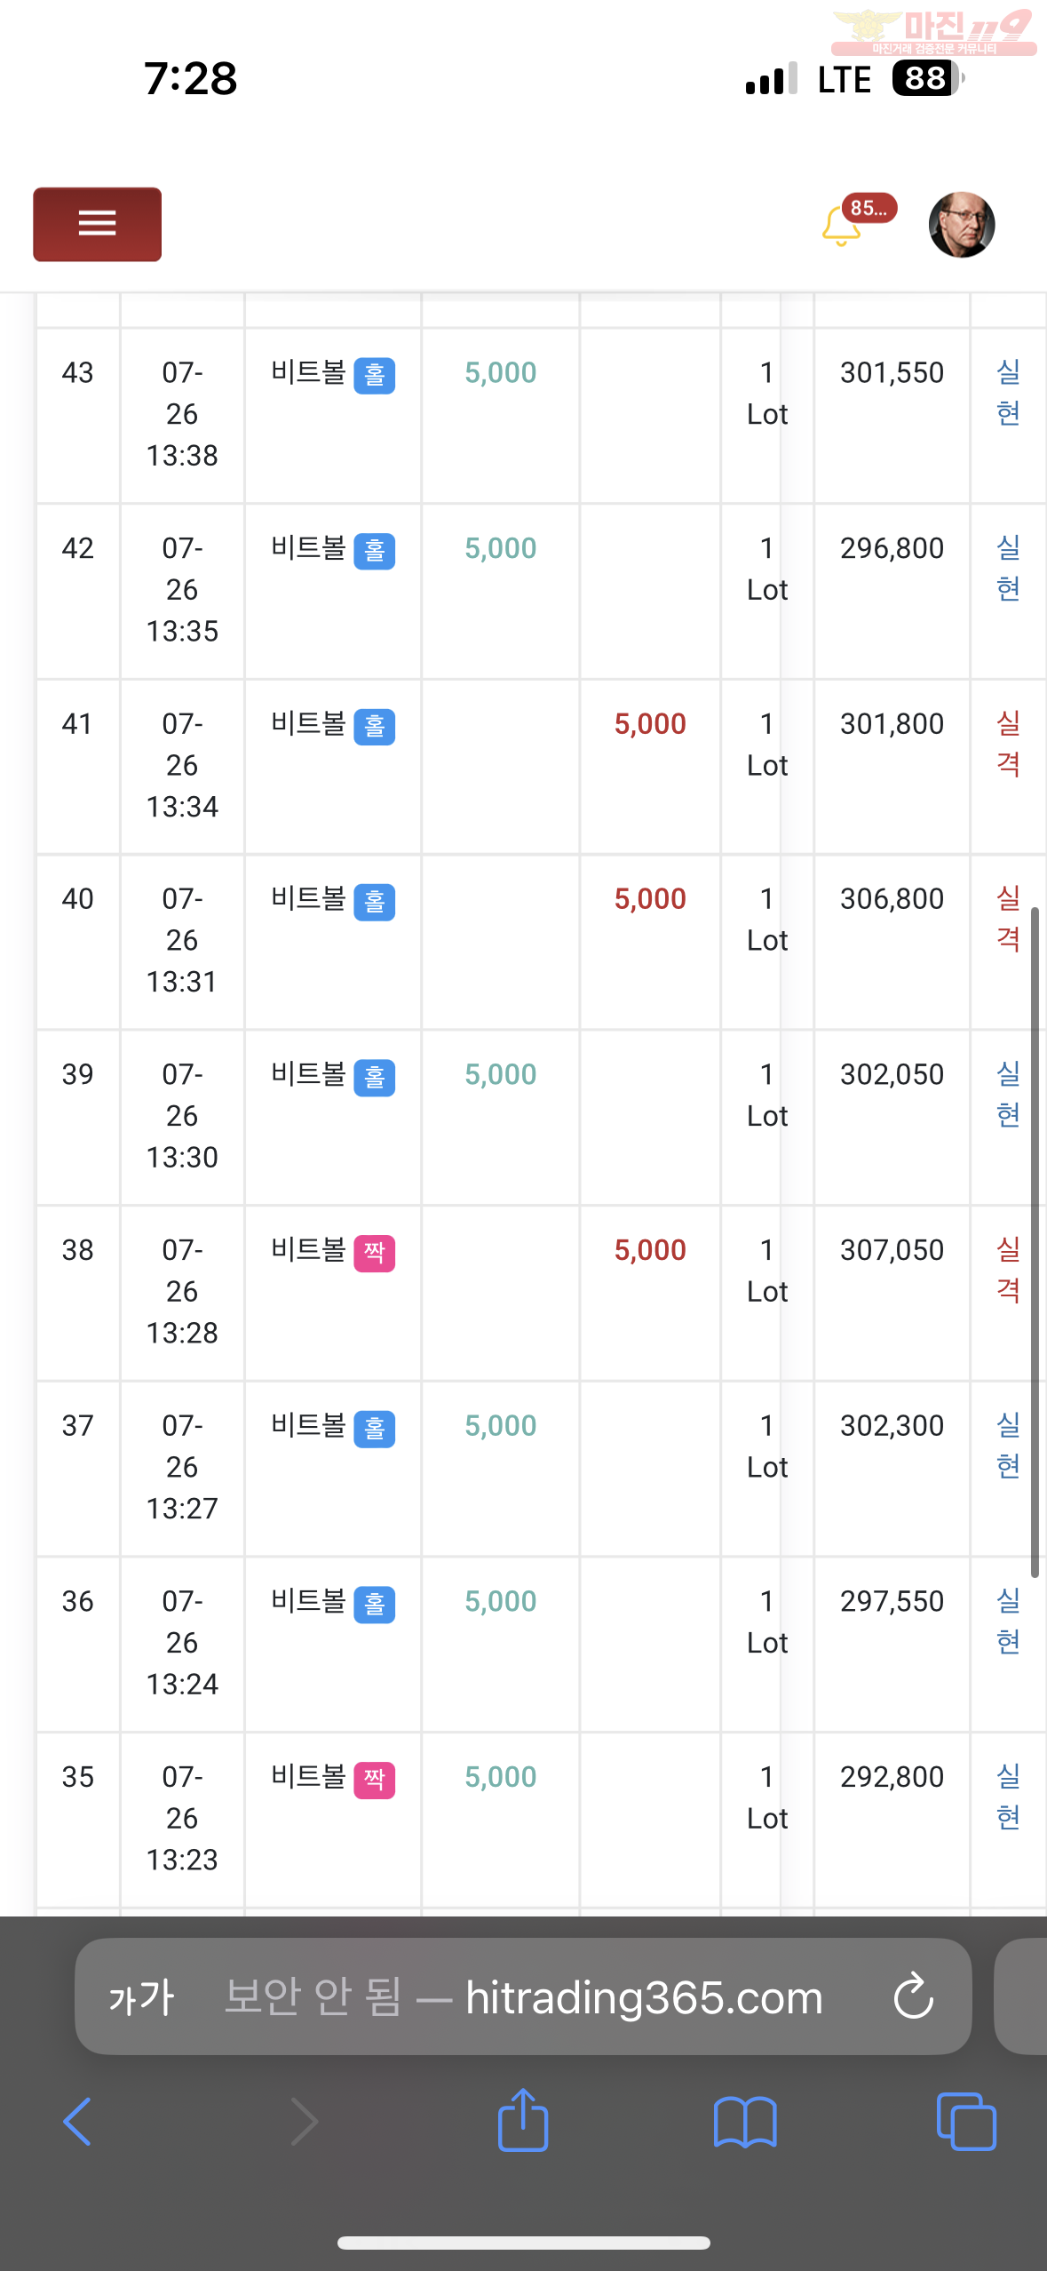Open notifications via the bell icon

[x=841, y=226]
